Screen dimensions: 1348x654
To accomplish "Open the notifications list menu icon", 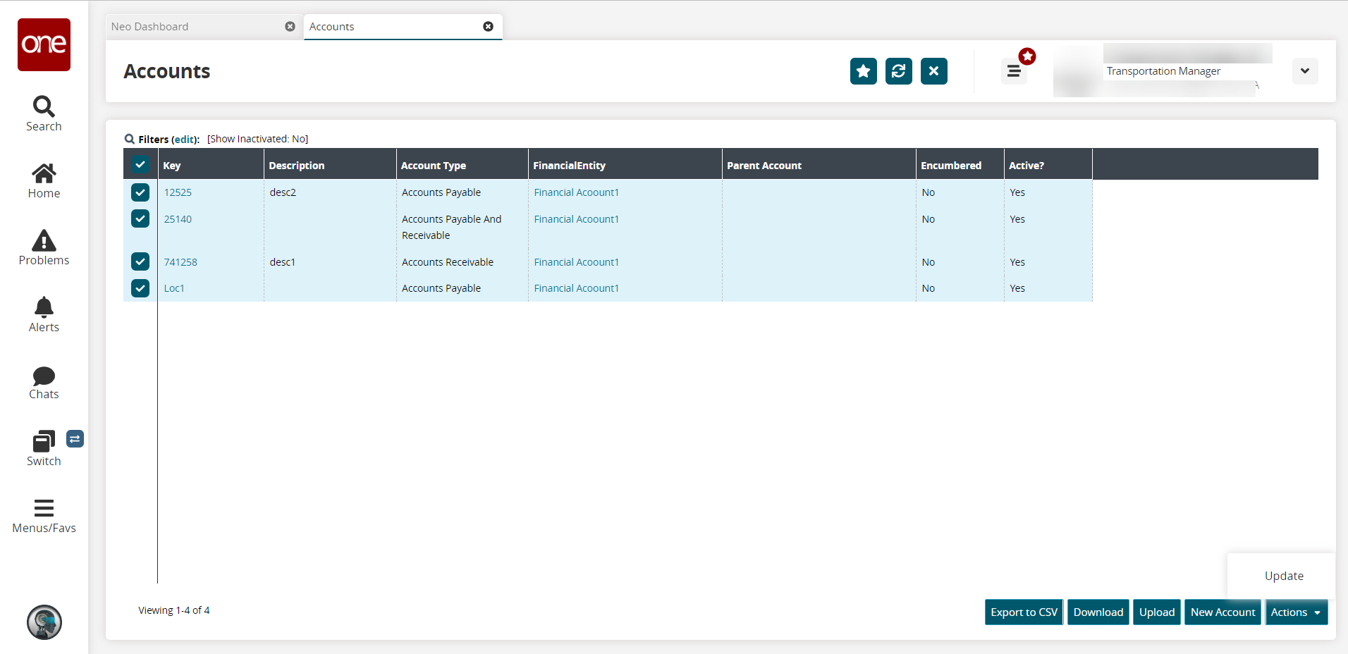I will pyautogui.click(x=1014, y=71).
